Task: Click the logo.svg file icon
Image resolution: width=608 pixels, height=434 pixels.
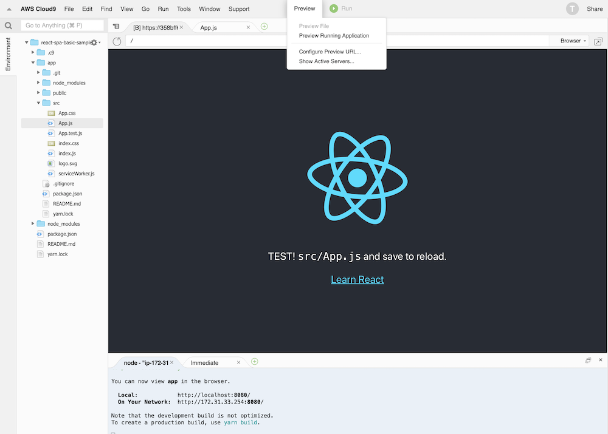Action: click(x=51, y=163)
